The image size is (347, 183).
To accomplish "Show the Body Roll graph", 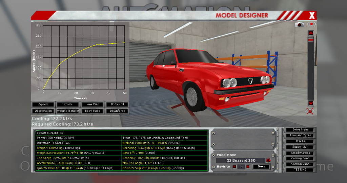I will 117,104.
